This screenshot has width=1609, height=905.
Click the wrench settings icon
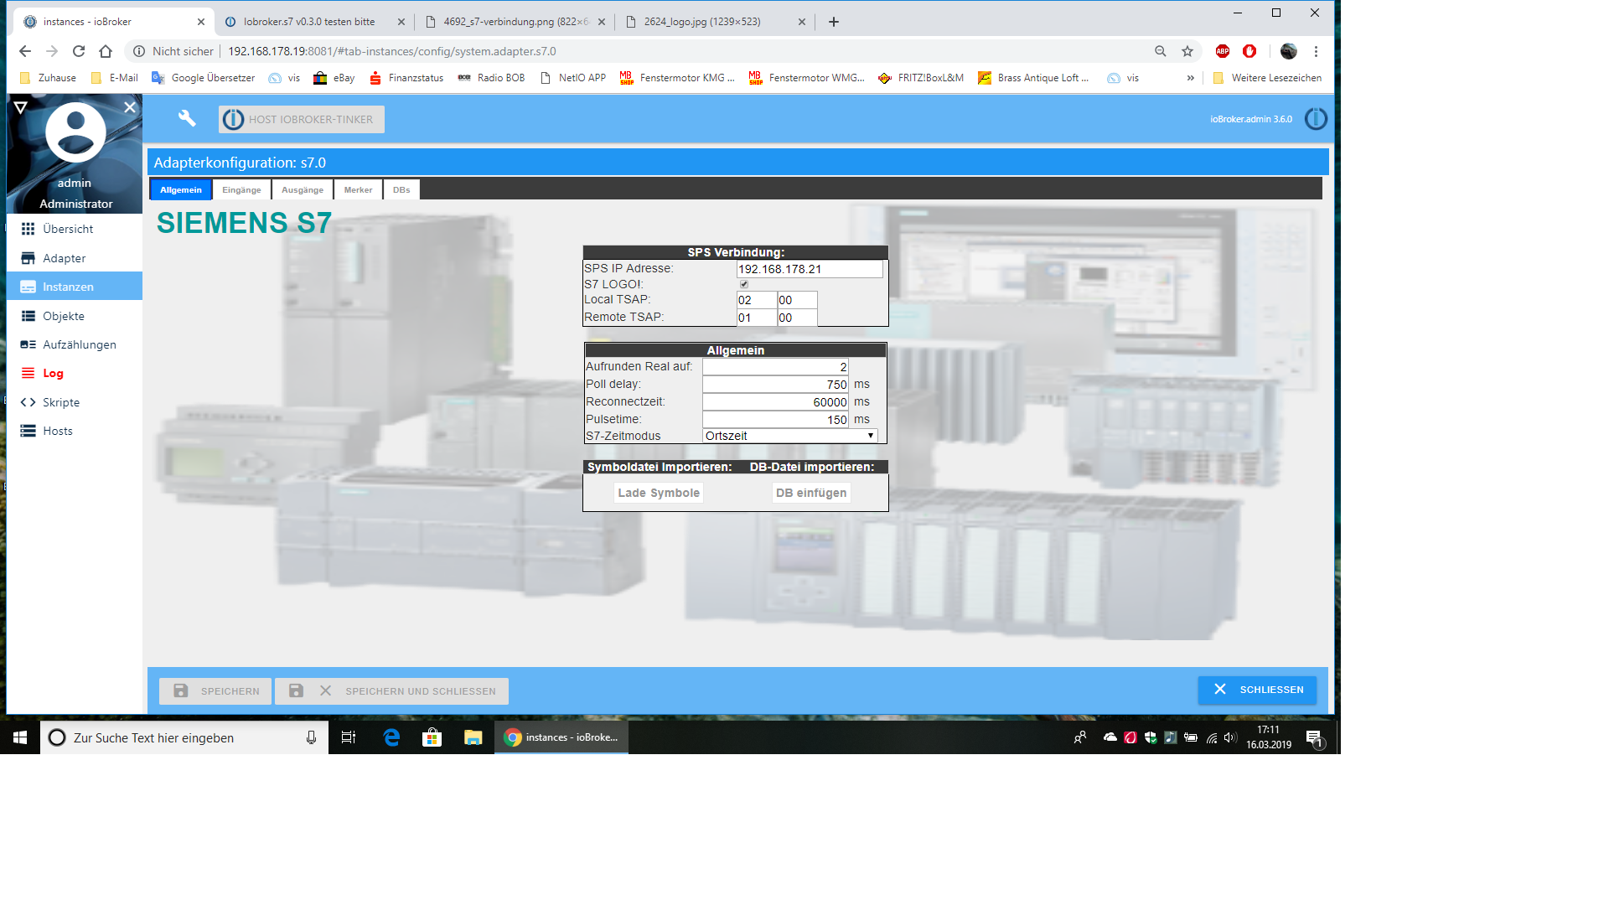coord(187,118)
